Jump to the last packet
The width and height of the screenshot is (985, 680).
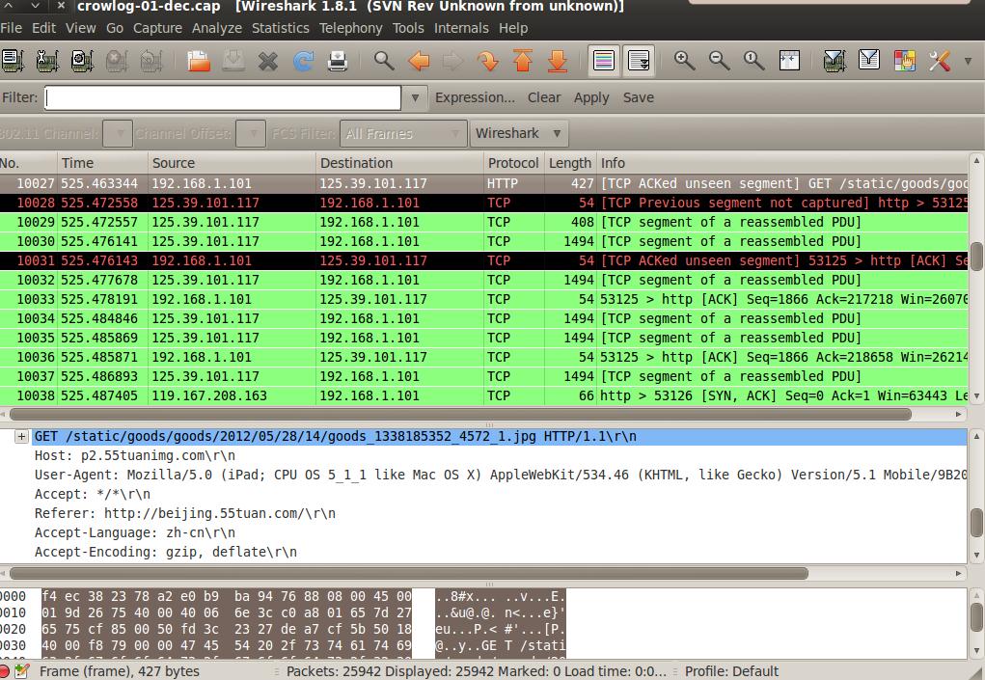[558, 61]
